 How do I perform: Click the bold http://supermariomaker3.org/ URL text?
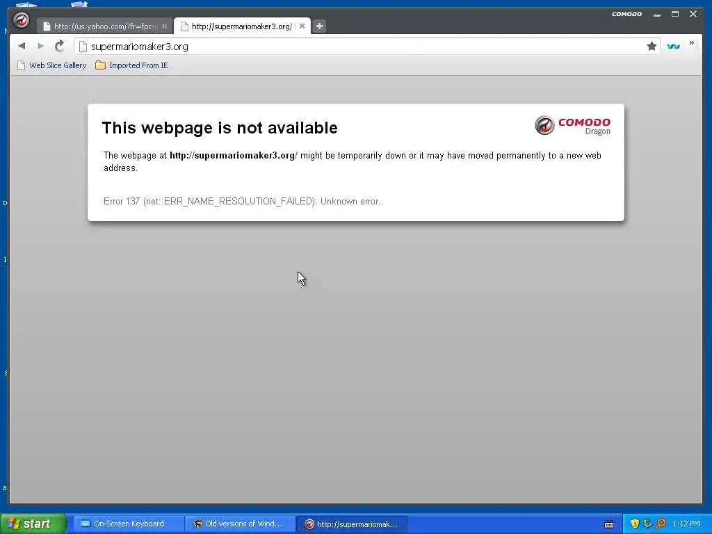pos(234,155)
